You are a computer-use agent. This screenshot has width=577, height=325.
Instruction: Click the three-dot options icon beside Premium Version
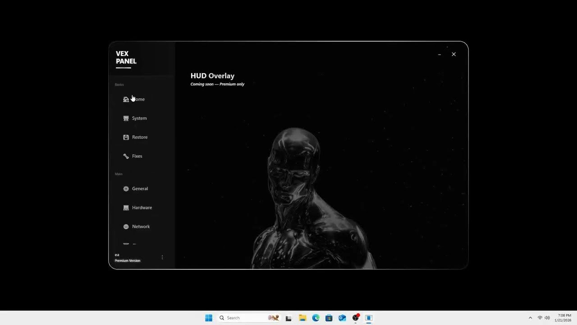click(x=162, y=257)
